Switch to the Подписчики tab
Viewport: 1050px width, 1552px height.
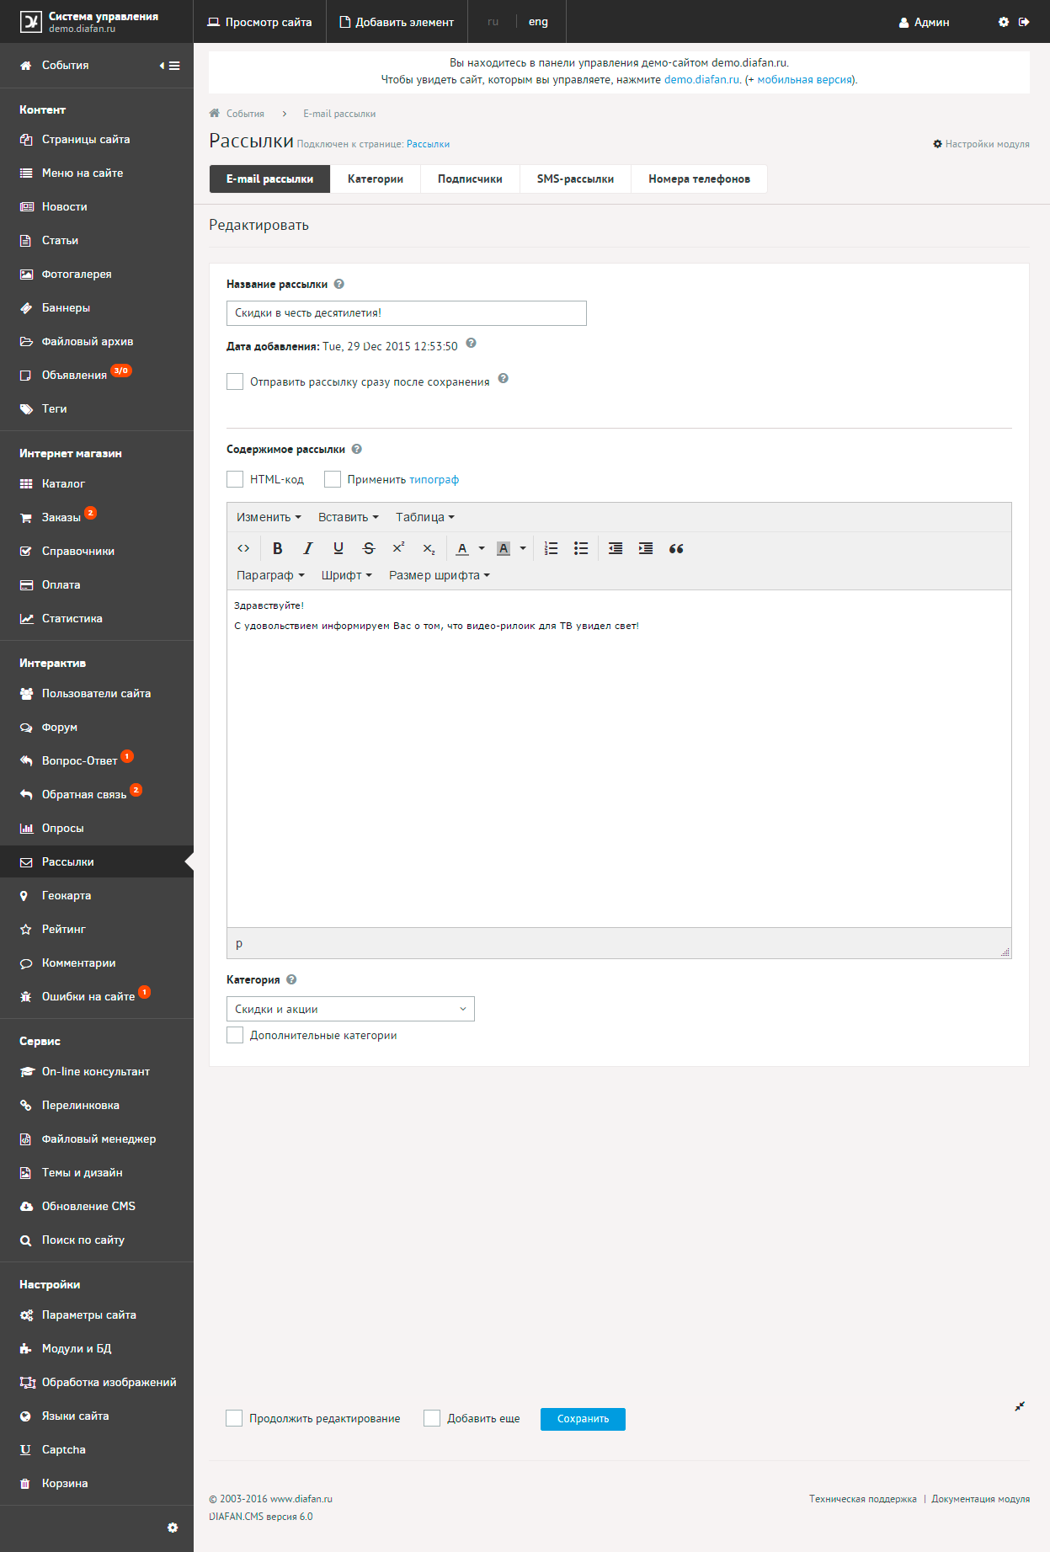click(470, 179)
